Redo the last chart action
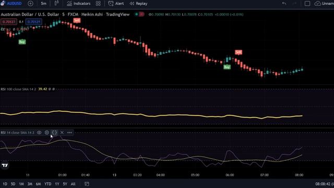 (x=295, y=4)
